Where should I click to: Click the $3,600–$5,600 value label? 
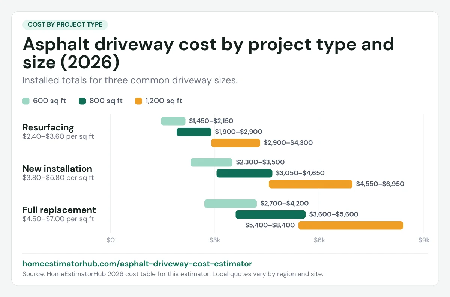point(334,214)
